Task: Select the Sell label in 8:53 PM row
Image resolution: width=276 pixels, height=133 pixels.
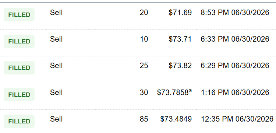Action: (56, 13)
